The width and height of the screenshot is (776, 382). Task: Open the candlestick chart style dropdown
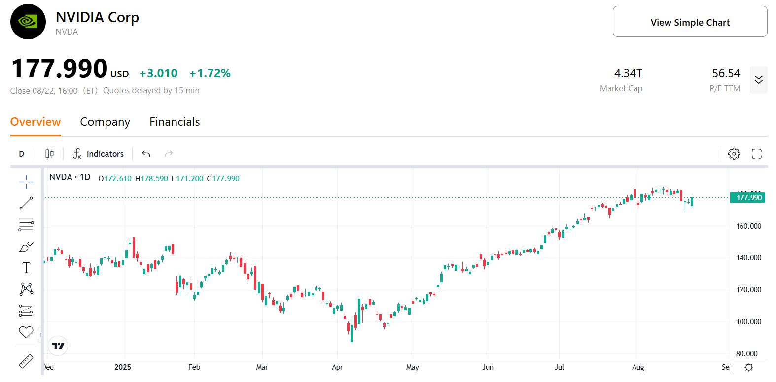[x=49, y=154]
